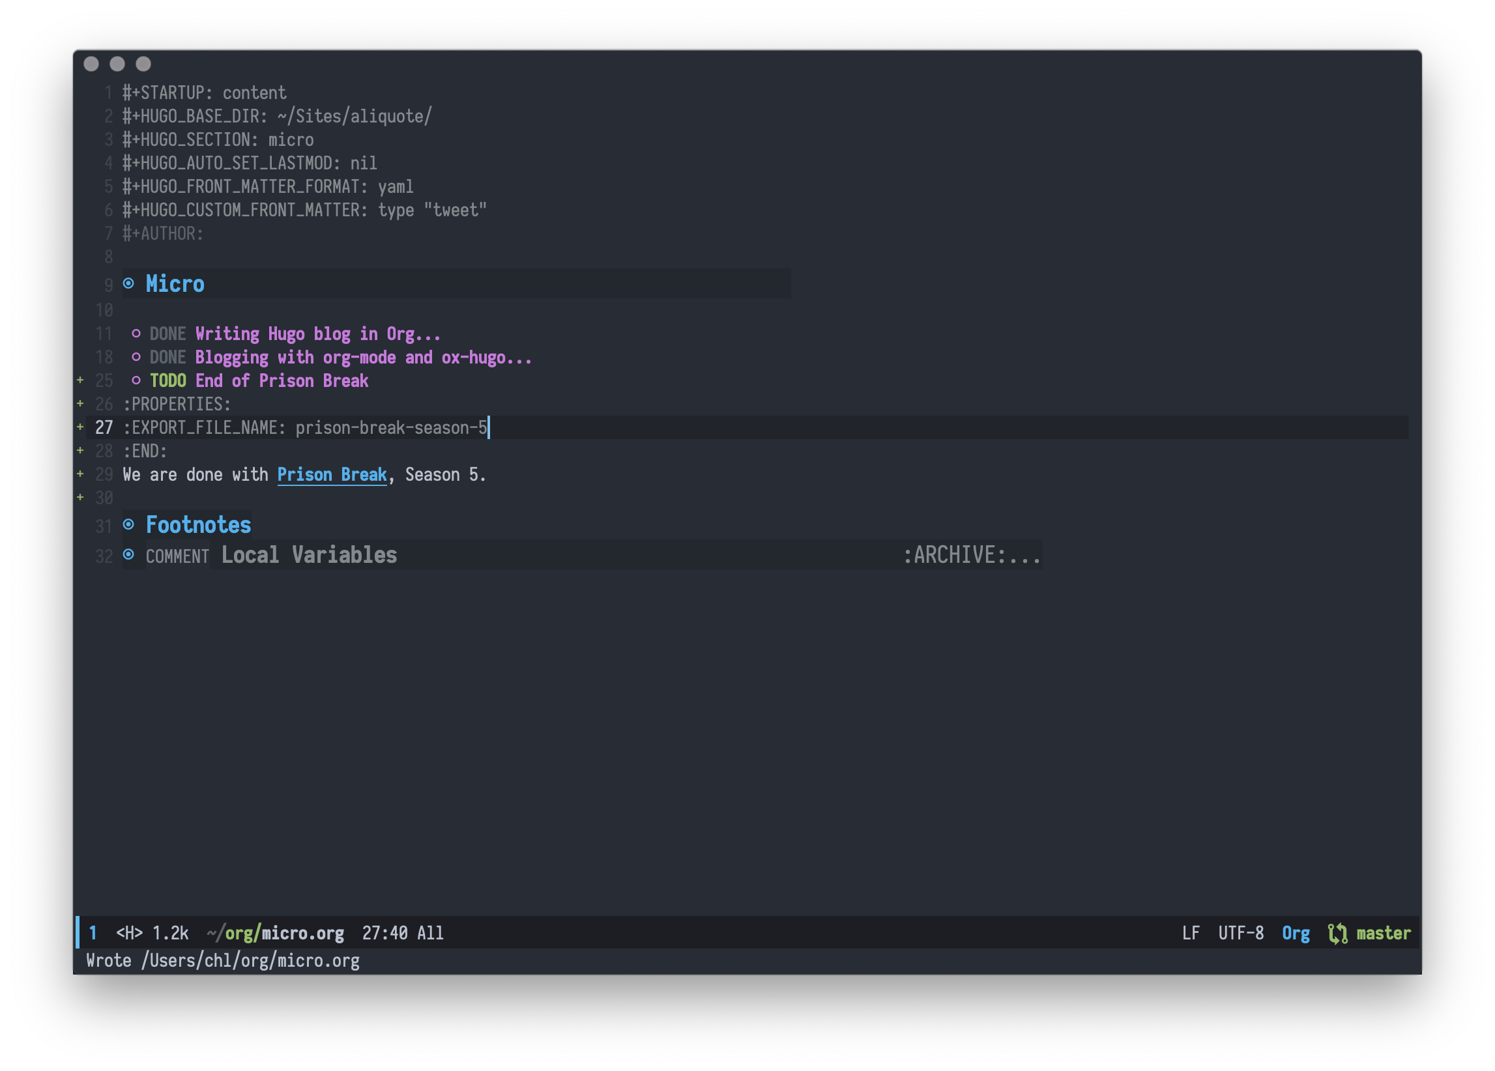
Task: Toggle DONE keyword on Writing Hugo blog entry
Action: coord(168,334)
